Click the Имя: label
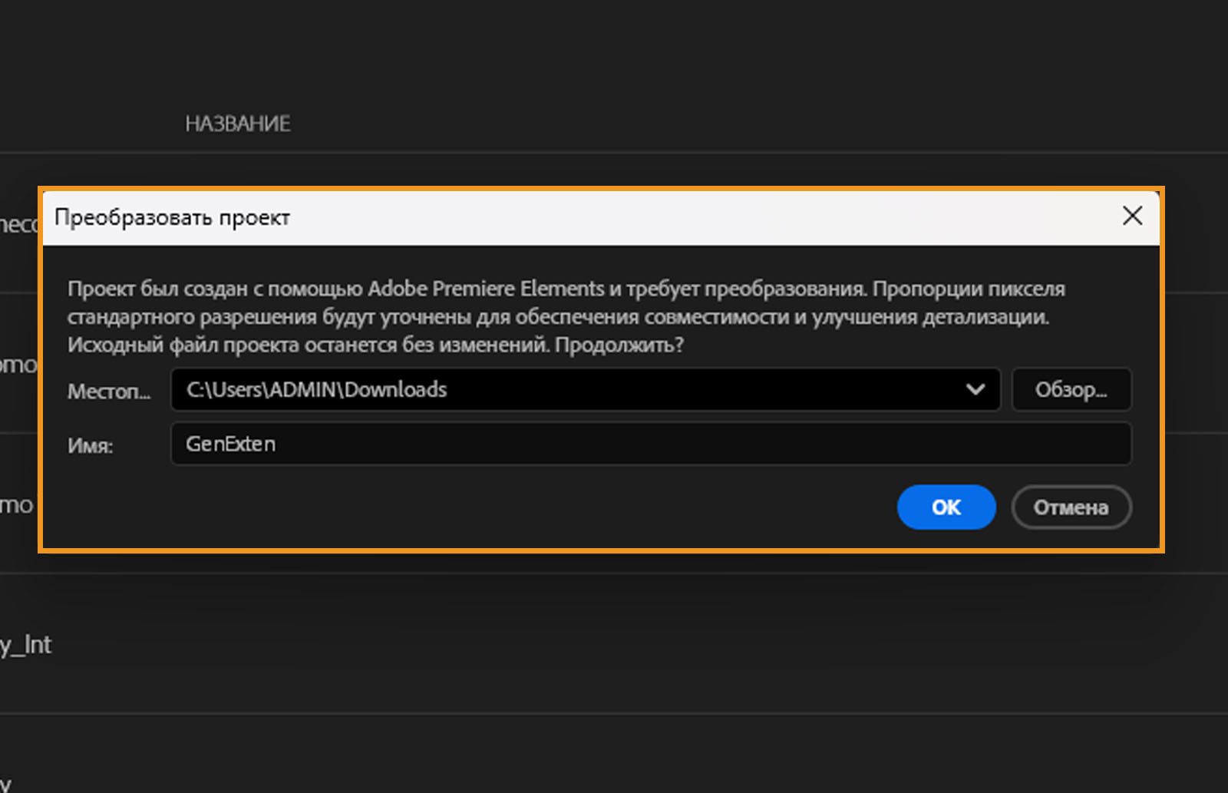The height and width of the screenshot is (793, 1228). (x=90, y=446)
